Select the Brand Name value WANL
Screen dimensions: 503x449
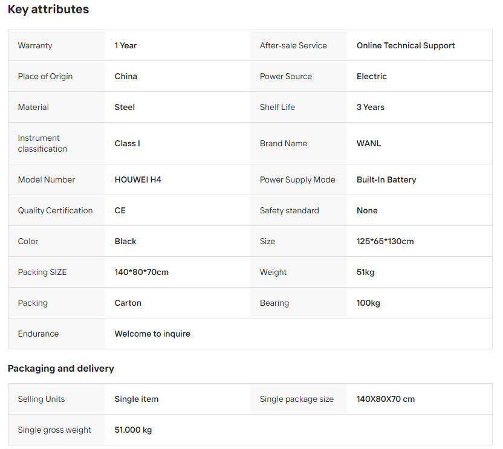point(369,143)
